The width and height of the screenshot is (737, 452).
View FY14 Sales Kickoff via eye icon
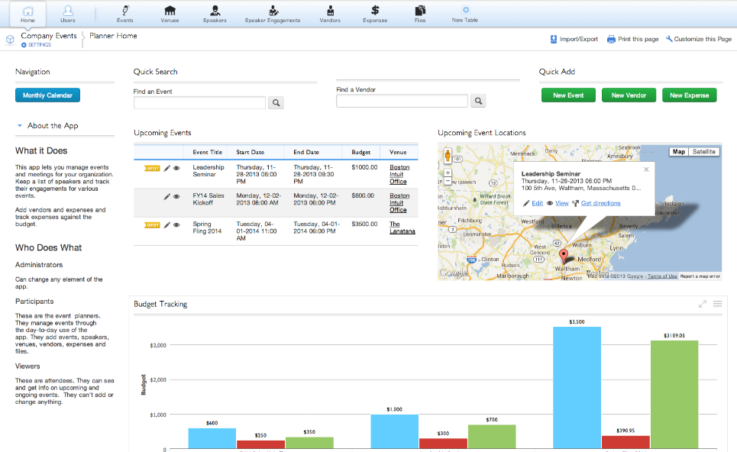(x=176, y=196)
